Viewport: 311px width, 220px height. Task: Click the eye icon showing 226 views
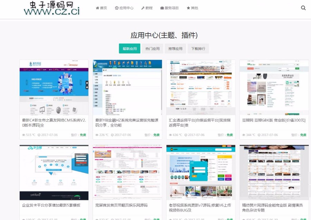pos(97,135)
